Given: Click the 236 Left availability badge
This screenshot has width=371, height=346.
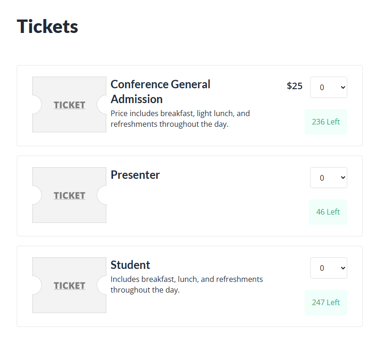Looking at the screenshot, I should [x=325, y=122].
